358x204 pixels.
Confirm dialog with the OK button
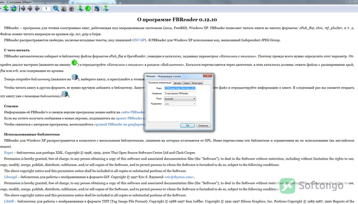188,126
